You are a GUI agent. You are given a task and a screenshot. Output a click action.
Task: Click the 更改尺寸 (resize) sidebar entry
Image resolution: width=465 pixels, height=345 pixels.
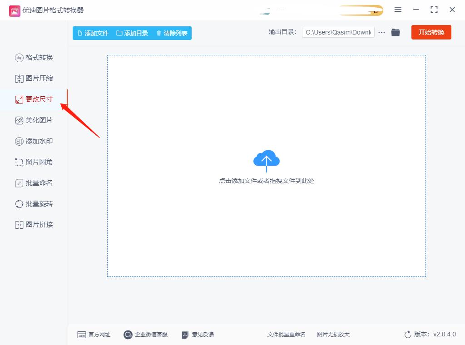coord(34,99)
